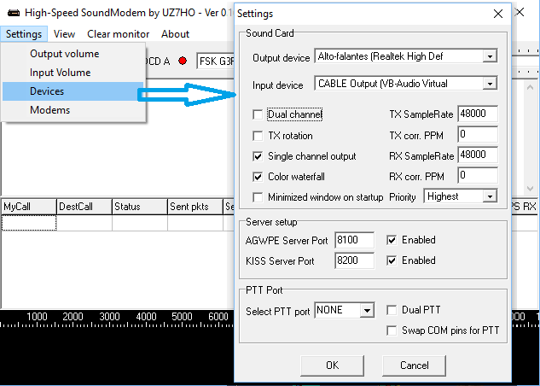Choose Output volume from Settings menu
540x386 pixels.
point(73,54)
